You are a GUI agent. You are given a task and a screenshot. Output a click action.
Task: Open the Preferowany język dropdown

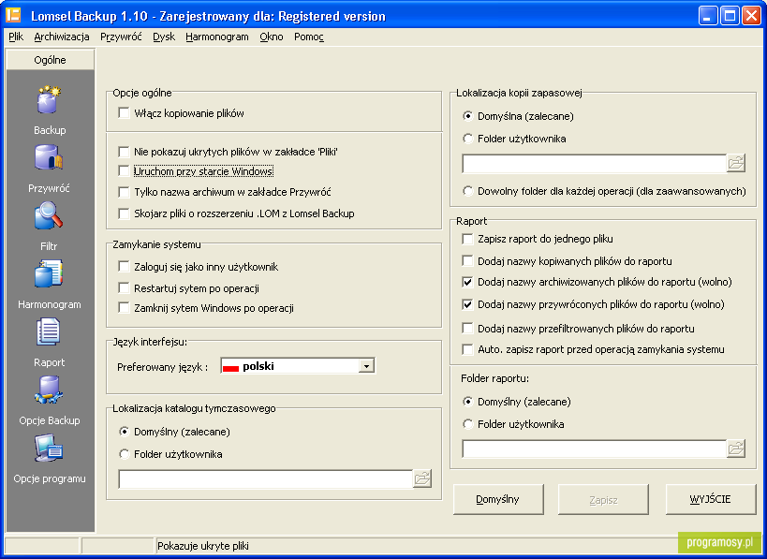tap(366, 366)
